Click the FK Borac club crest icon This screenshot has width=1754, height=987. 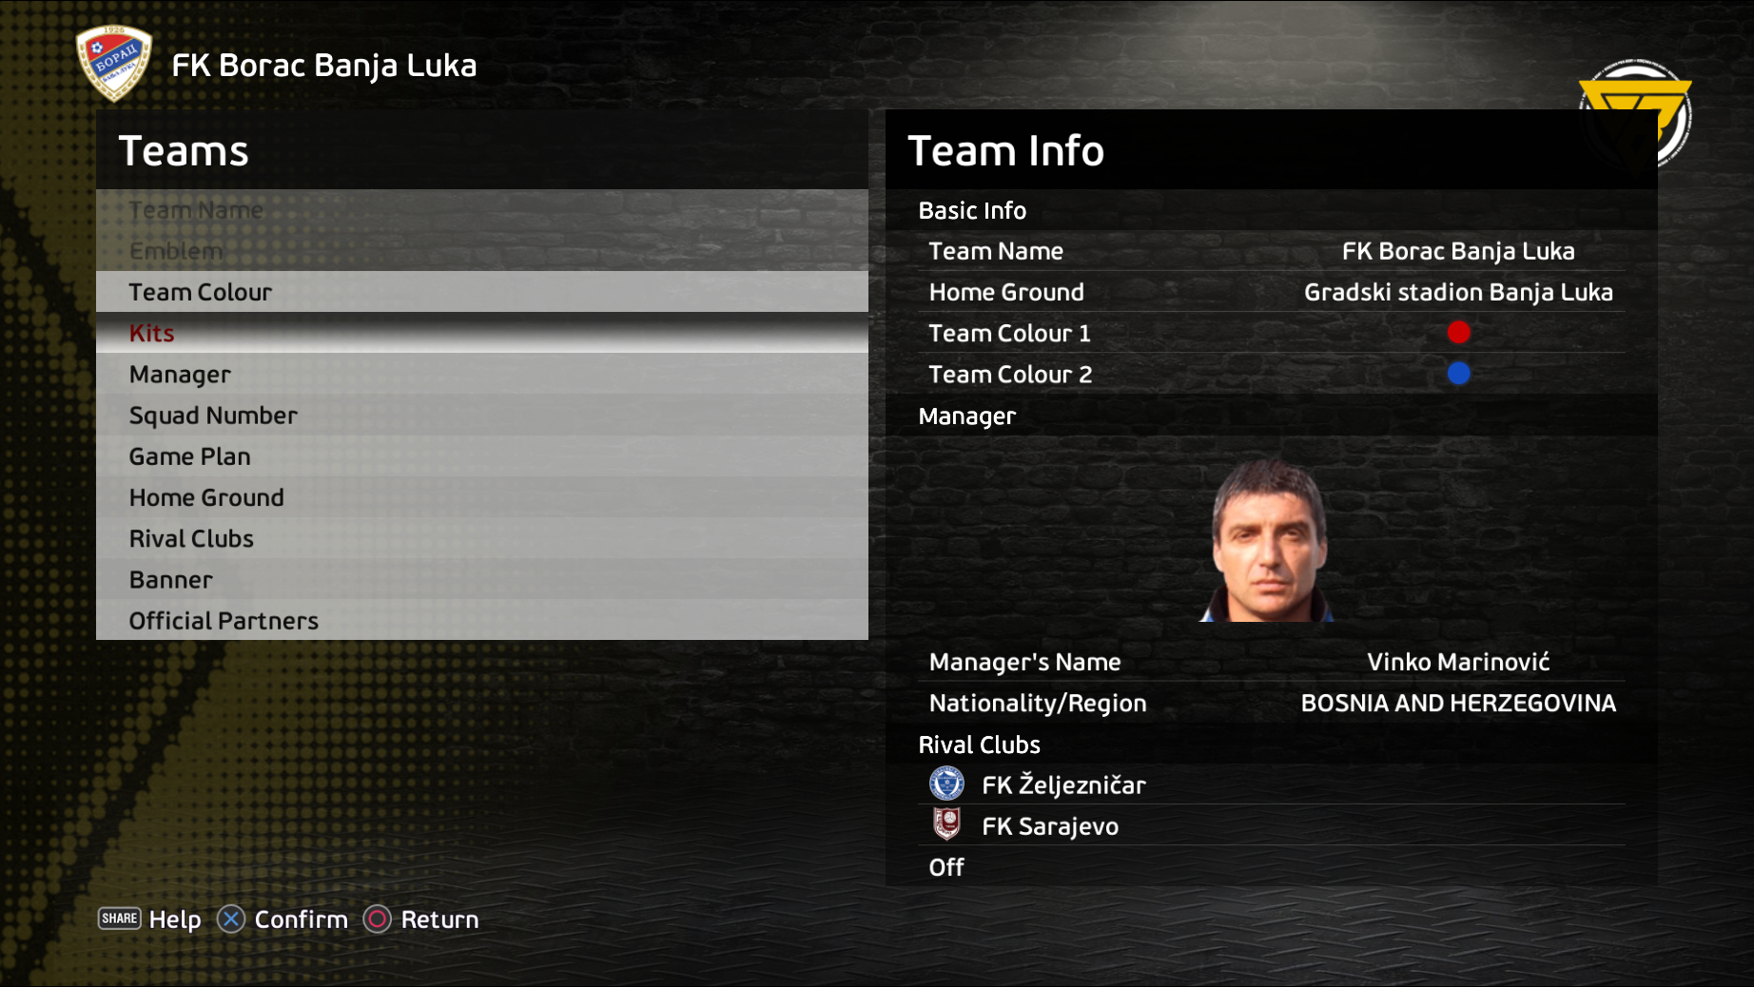pos(114,63)
